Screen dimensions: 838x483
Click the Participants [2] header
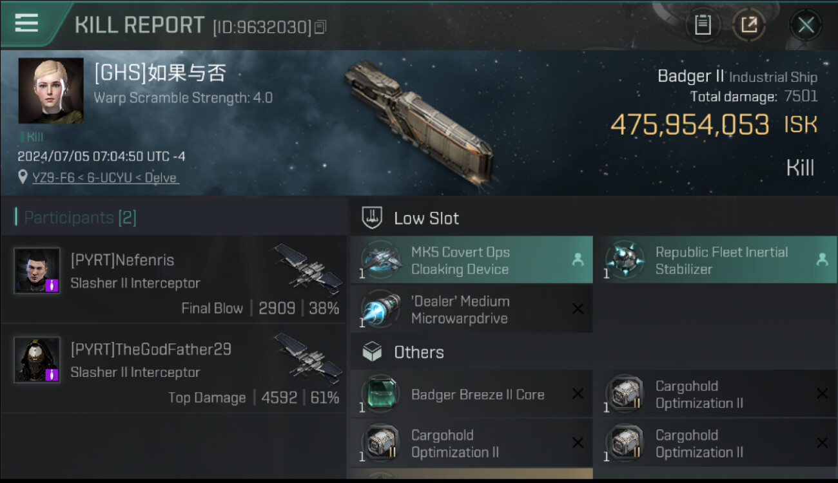pos(80,218)
